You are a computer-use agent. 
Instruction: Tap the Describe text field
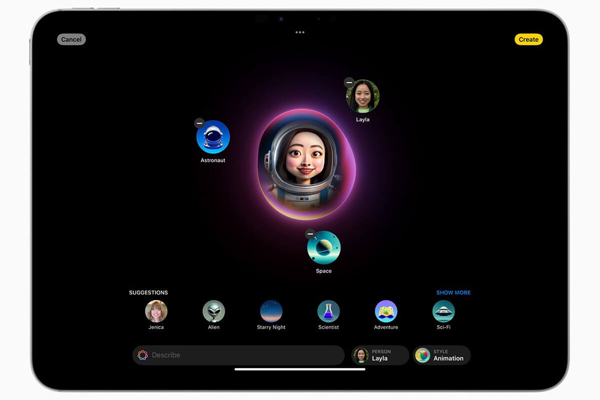click(225, 355)
